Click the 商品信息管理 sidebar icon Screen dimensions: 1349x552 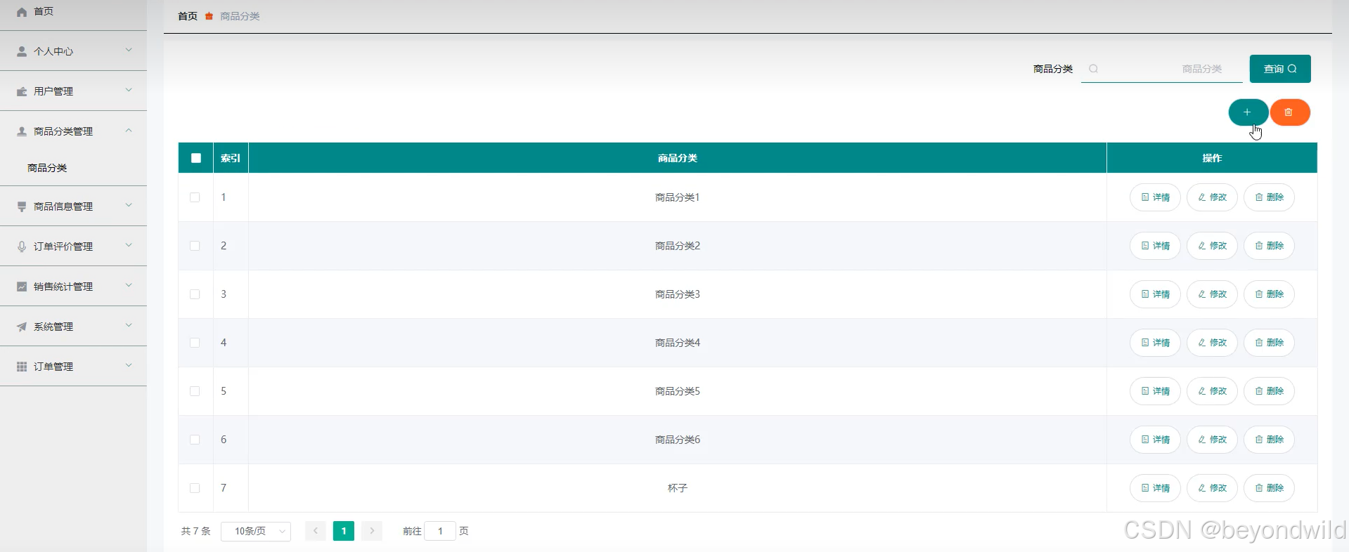[x=22, y=206]
